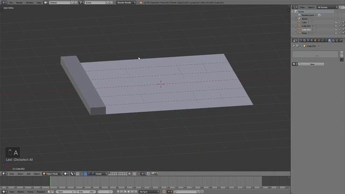Viewport: 345px width, 194px height.
Task: Click the current frame number field
Action: (105, 192)
